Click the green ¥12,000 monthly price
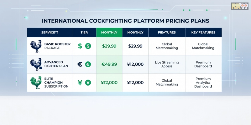251x125 pixels. pos(109,82)
